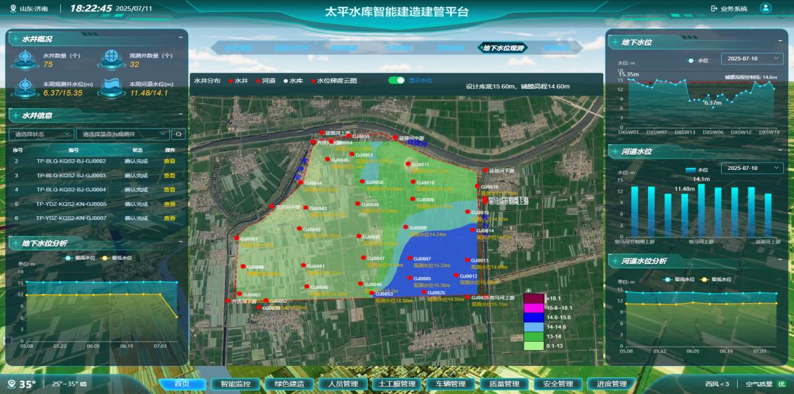Viewport: 794px width, 394px height.
Task: Toggle the 水位梯度云图 legend item
Action: [336, 80]
